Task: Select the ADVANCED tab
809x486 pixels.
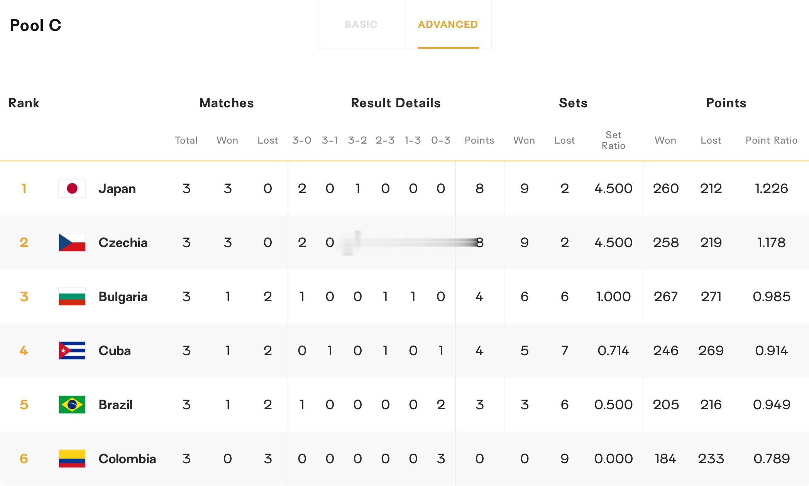Action: 448,24
